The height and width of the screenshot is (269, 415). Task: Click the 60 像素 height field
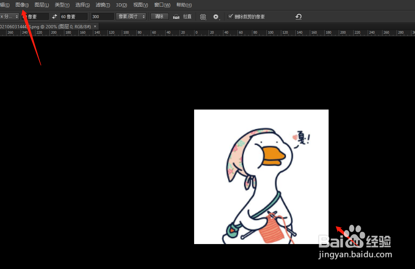(74, 16)
